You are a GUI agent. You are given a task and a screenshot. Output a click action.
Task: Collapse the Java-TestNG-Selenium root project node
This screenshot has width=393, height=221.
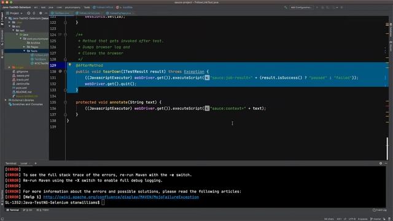click(6, 18)
